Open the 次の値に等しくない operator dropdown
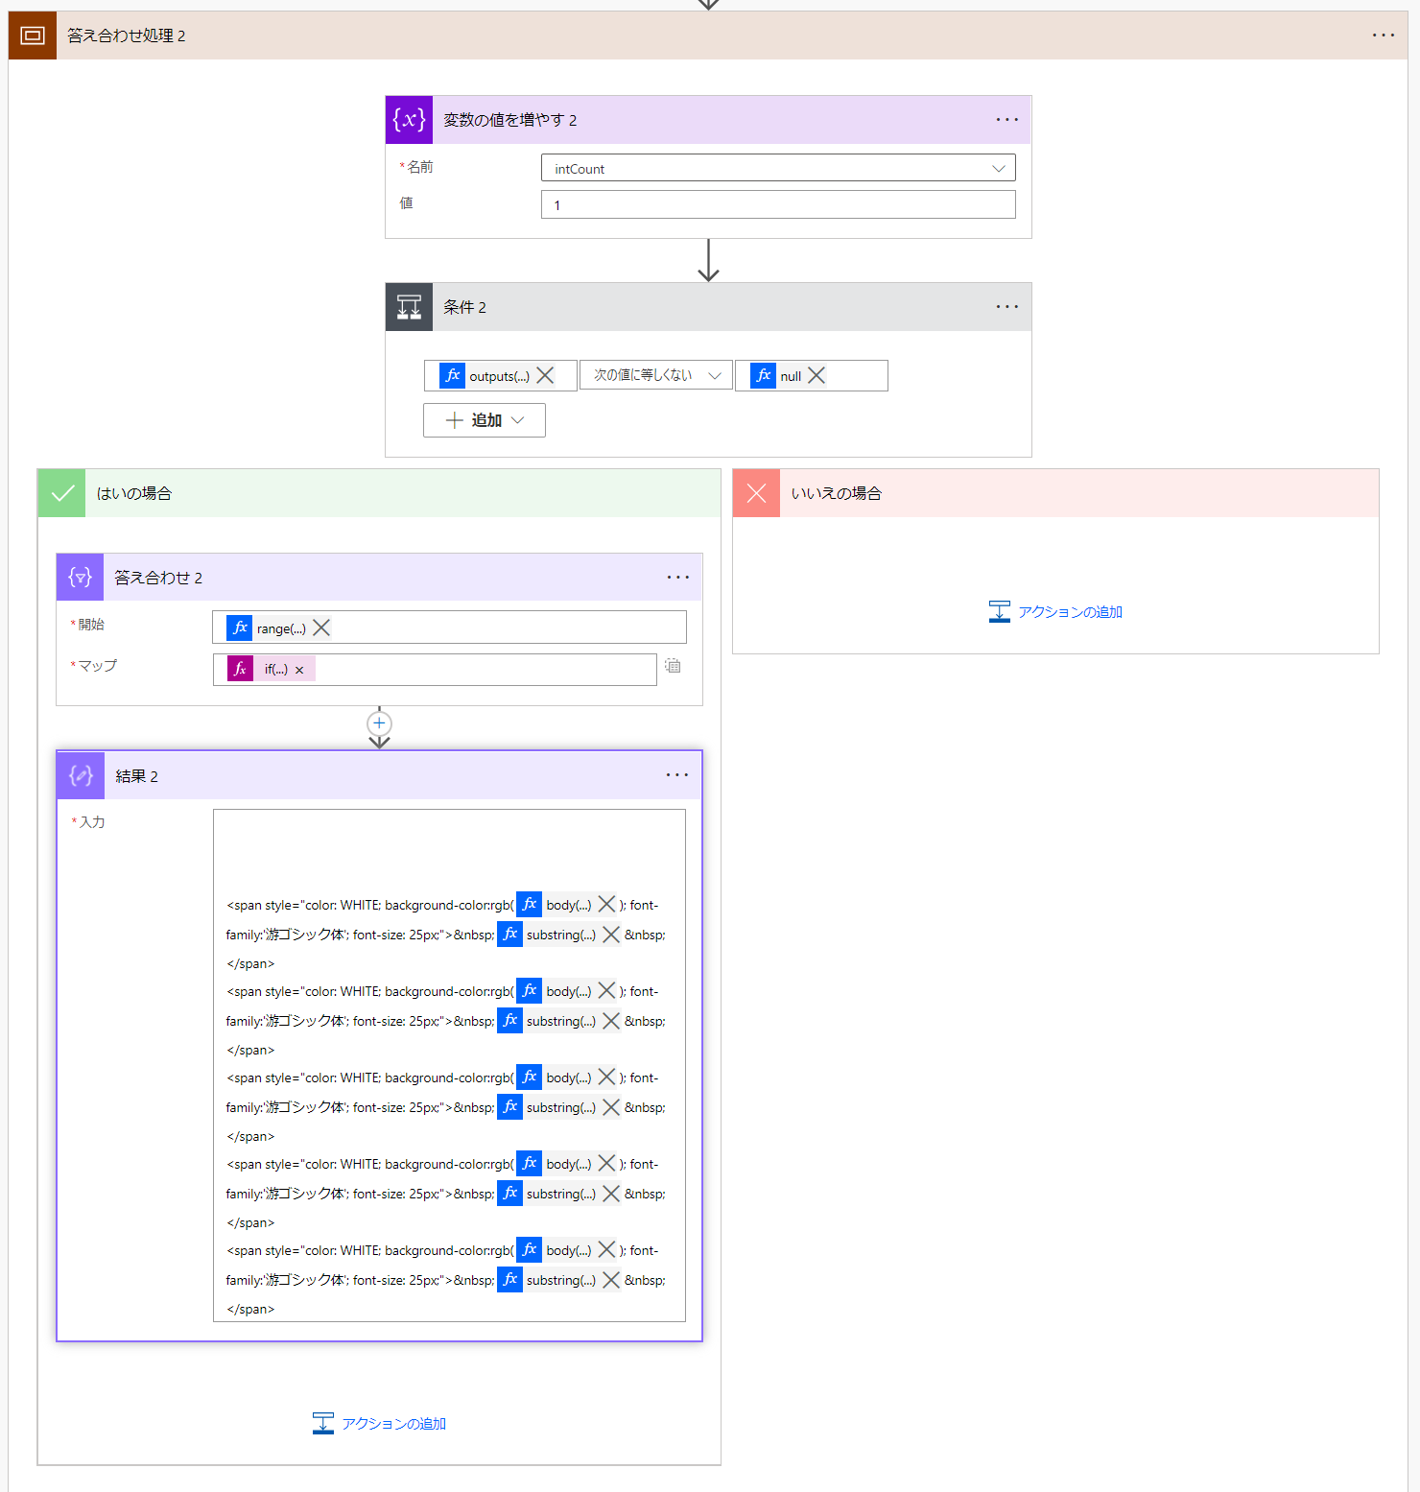 click(656, 375)
